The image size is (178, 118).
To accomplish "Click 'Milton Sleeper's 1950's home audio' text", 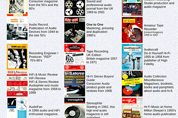I will (x=160, y=112).
